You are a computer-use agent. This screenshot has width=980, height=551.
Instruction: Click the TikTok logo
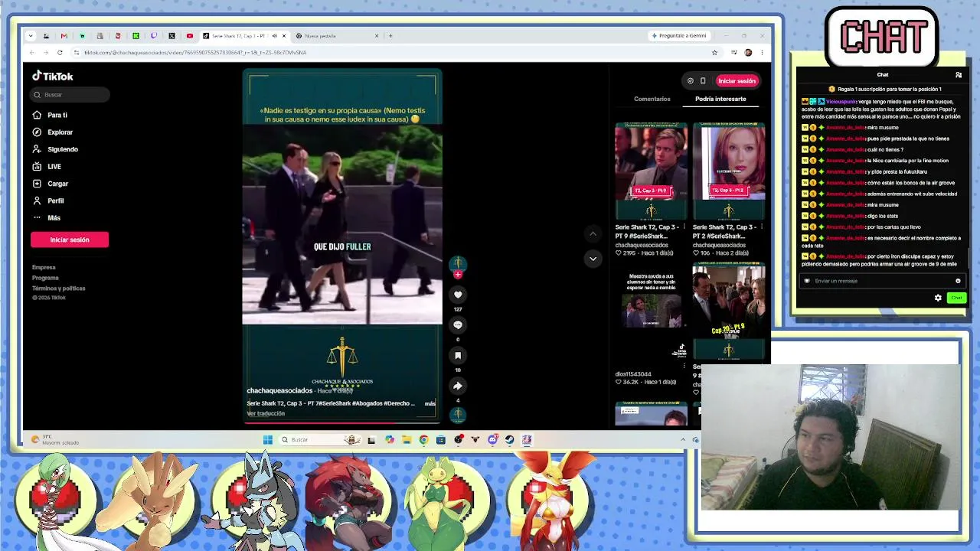coord(53,76)
